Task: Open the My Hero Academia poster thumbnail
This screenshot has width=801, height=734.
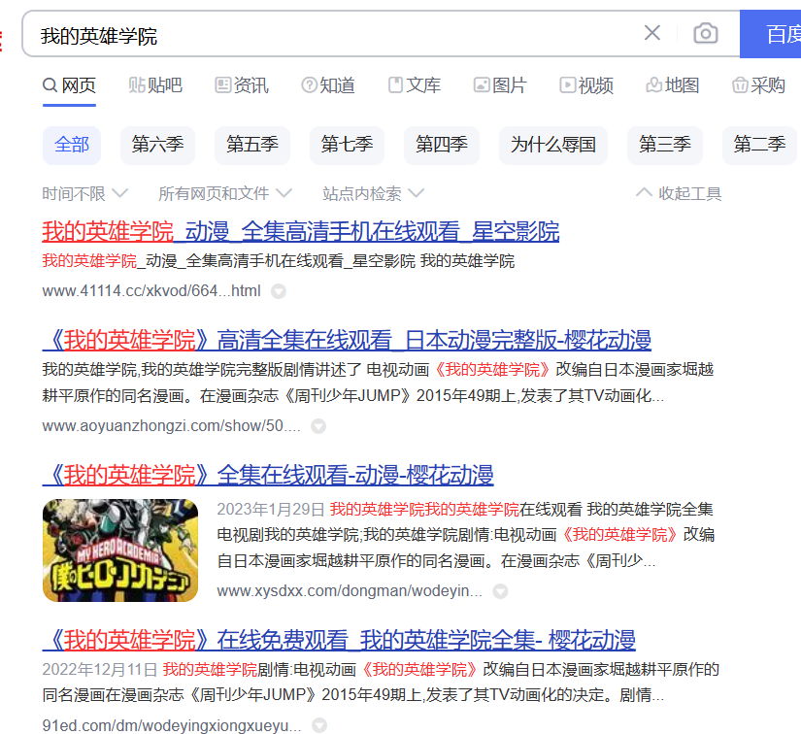Action: [x=120, y=550]
